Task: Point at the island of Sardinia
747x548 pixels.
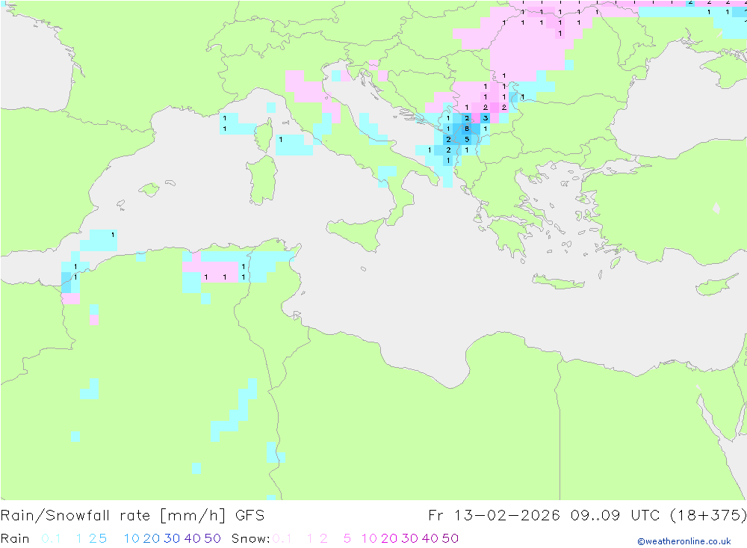Action: pos(262,180)
